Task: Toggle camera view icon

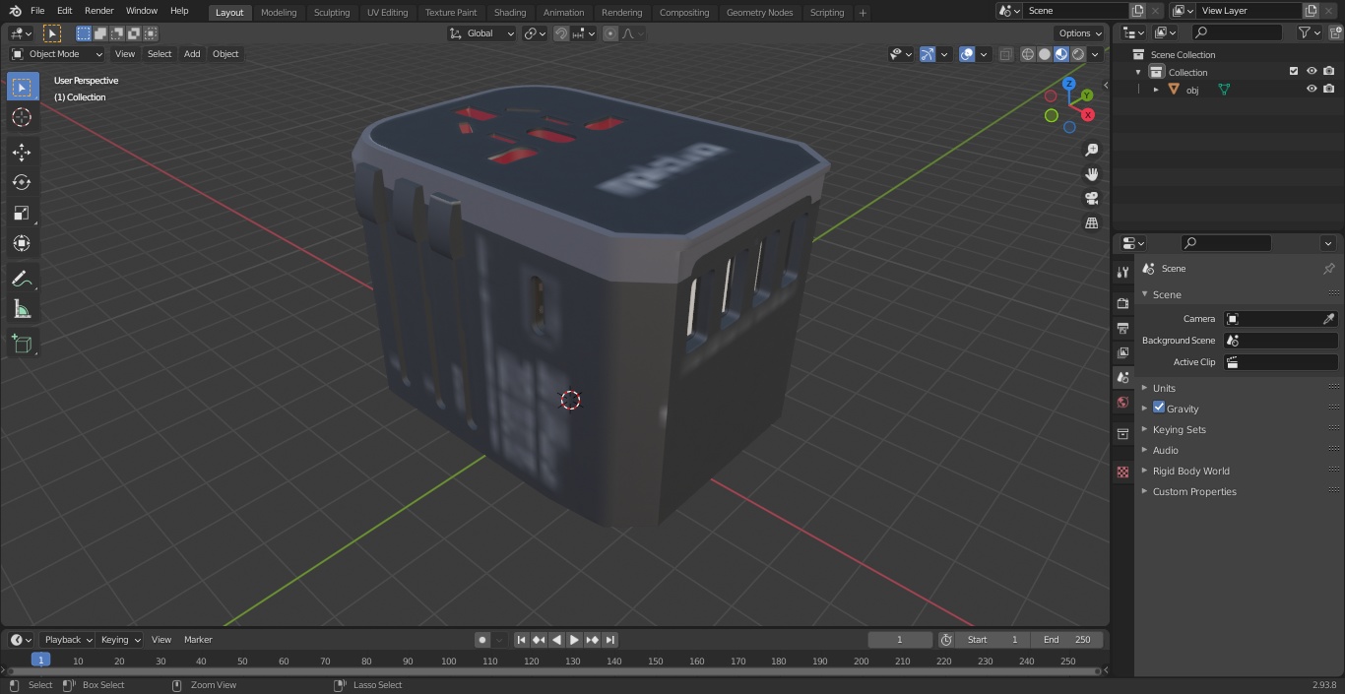Action: 1091,198
